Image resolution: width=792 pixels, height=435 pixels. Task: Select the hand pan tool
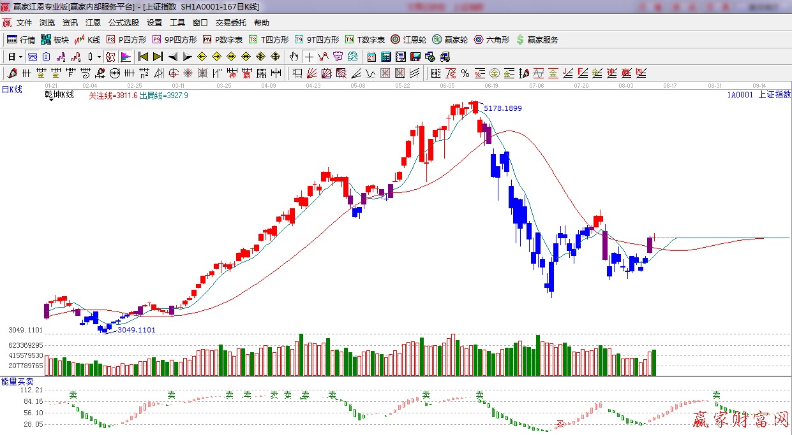click(294, 57)
